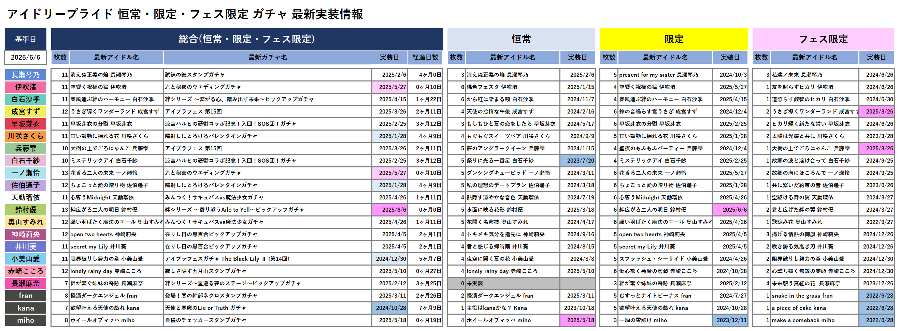899x331 pixels.
Task: Click the present for my sister 長瀬琴乃 cell
Action: click(x=665, y=75)
